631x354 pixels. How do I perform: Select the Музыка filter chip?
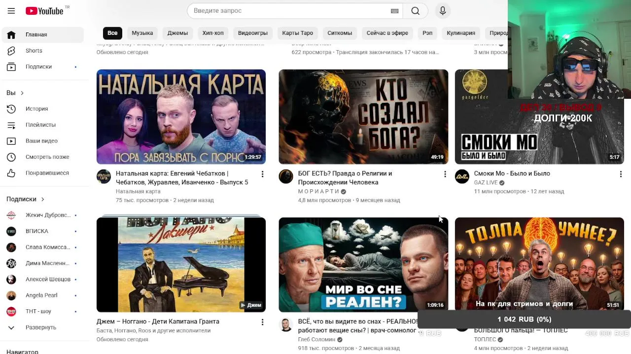[x=142, y=33]
